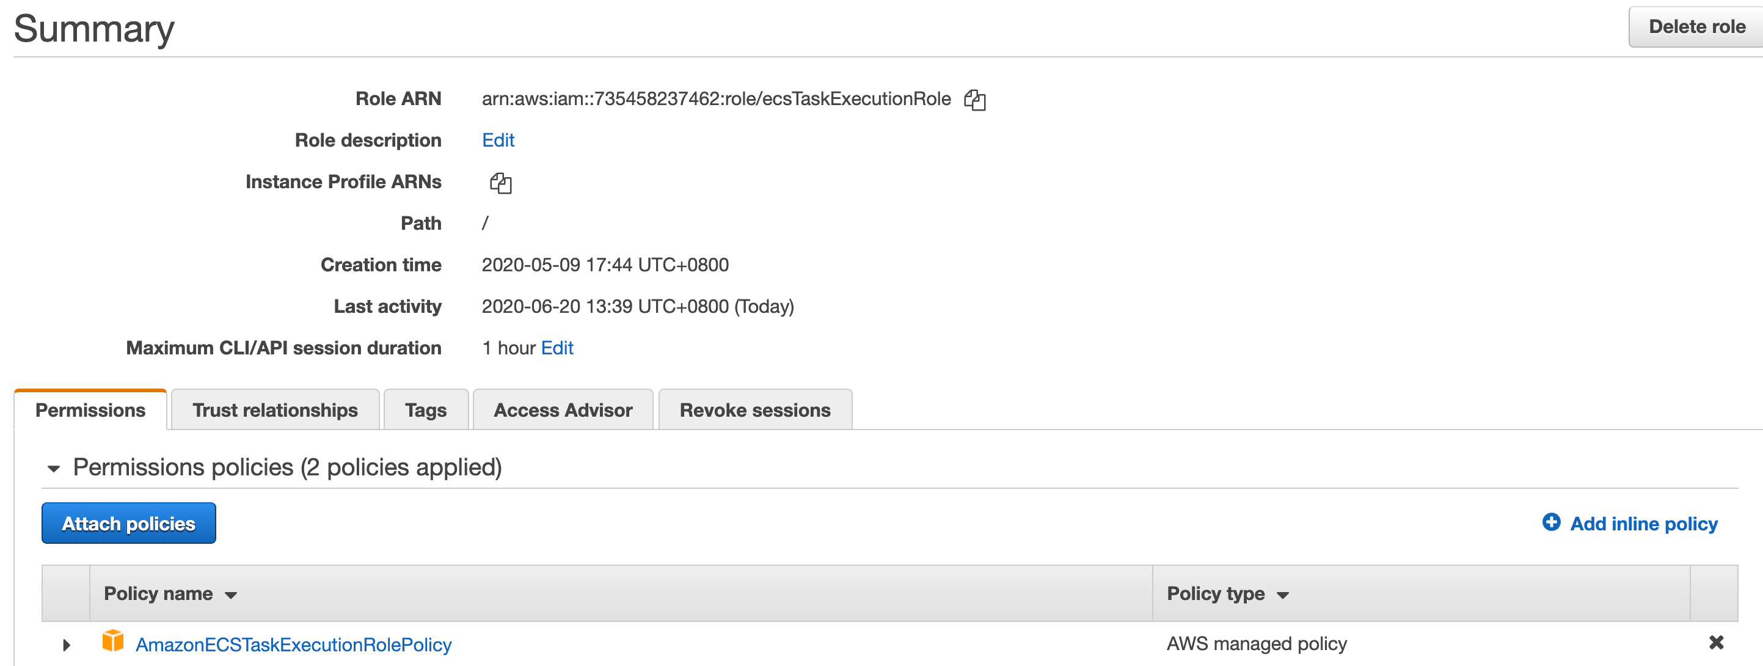Click the Add inline policy link

click(1643, 524)
